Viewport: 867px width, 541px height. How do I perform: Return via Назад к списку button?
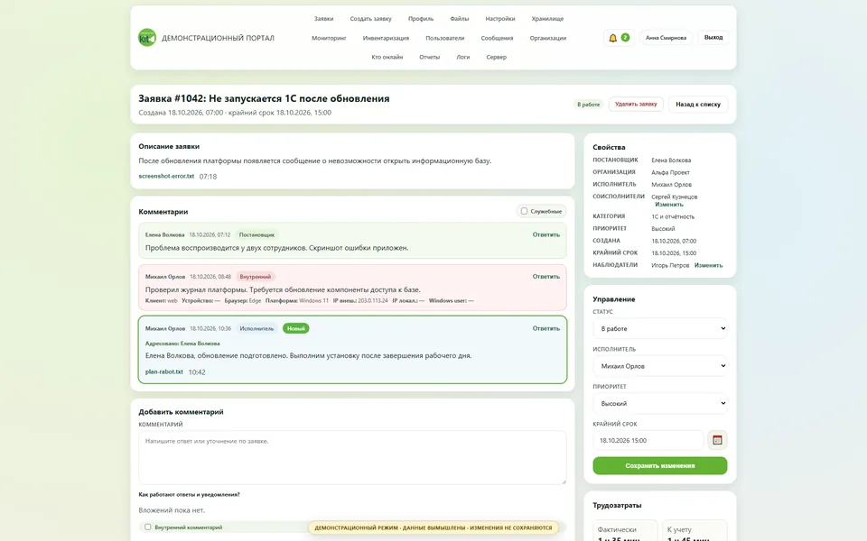pos(698,104)
